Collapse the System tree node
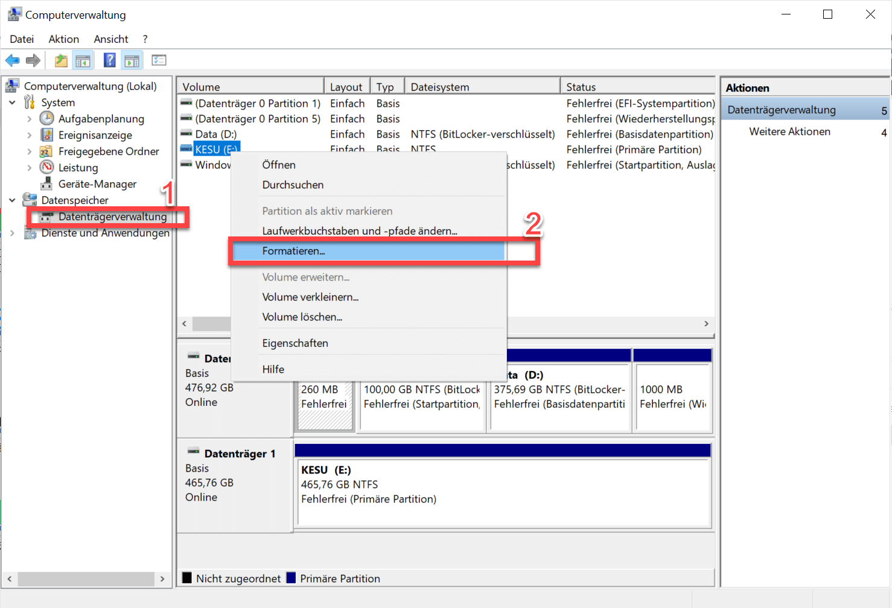 click(x=12, y=103)
